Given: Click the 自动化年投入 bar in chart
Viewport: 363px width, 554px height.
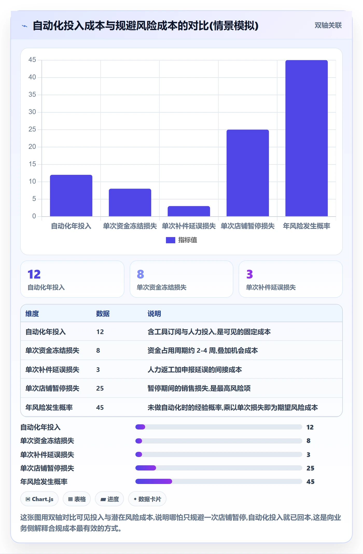Looking at the screenshot, I should point(71,196).
